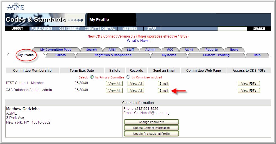276x144 pixels.
Task: Open the News tab
Action: pos(234,50)
